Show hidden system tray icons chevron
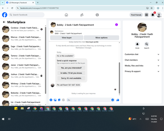The width and height of the screenshot is (164, 131). coord(140,119)
